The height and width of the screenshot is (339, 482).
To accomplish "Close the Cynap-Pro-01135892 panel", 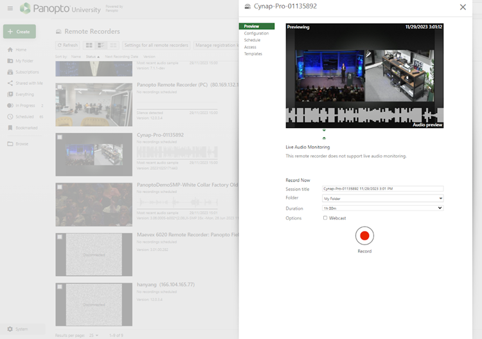I will [x=463, y=7].
